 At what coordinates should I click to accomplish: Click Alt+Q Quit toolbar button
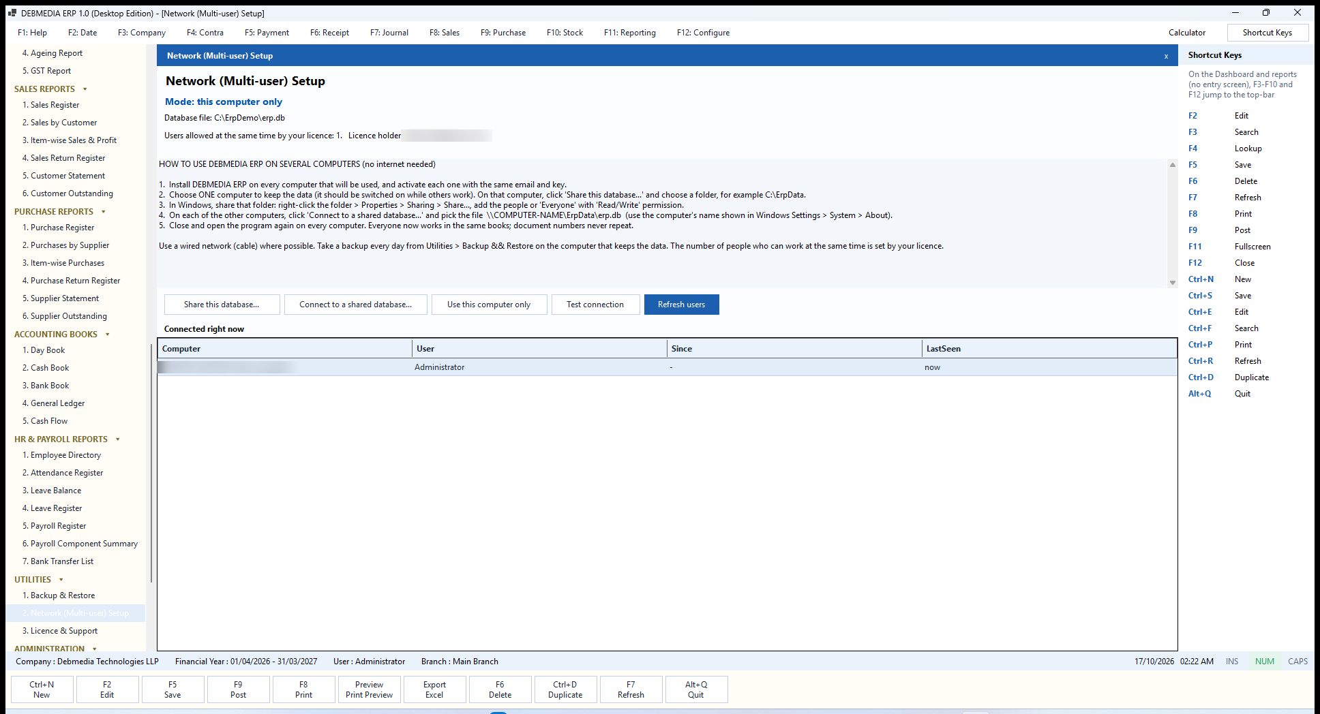coord(696,689)
